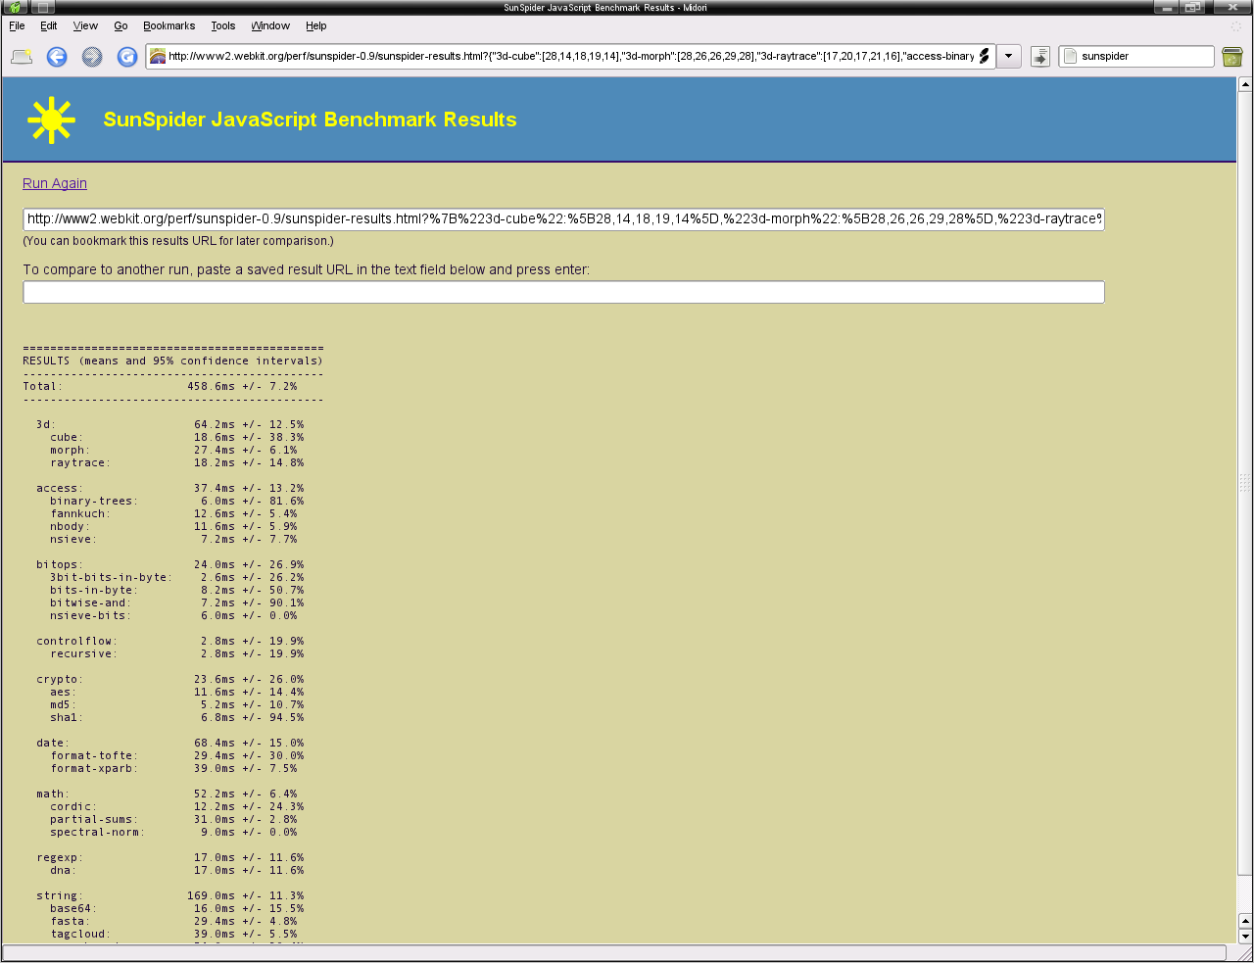Click the title bar icon next to the window menu
Screen dimensions: 1254x963
tap(44, 7)
